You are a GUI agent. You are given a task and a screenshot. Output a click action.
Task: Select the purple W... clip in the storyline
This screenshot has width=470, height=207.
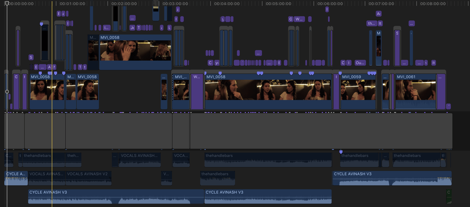[197, 92]
